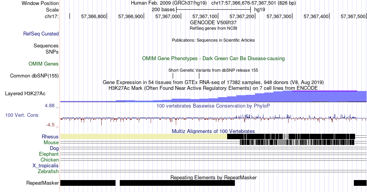This screenshot has width=367, height=192.
Task: Click the H3K27Ac Mark ENCODE track title
Action: click(213, 88)
